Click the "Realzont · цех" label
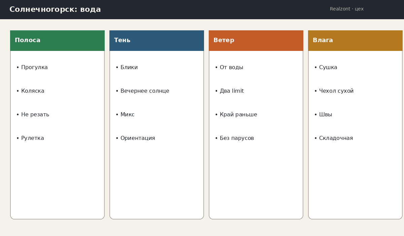 click(347, 9)
